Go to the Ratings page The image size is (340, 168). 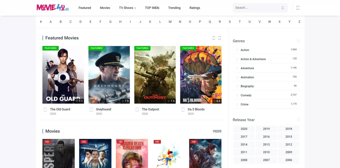click(x=195, y=8)
